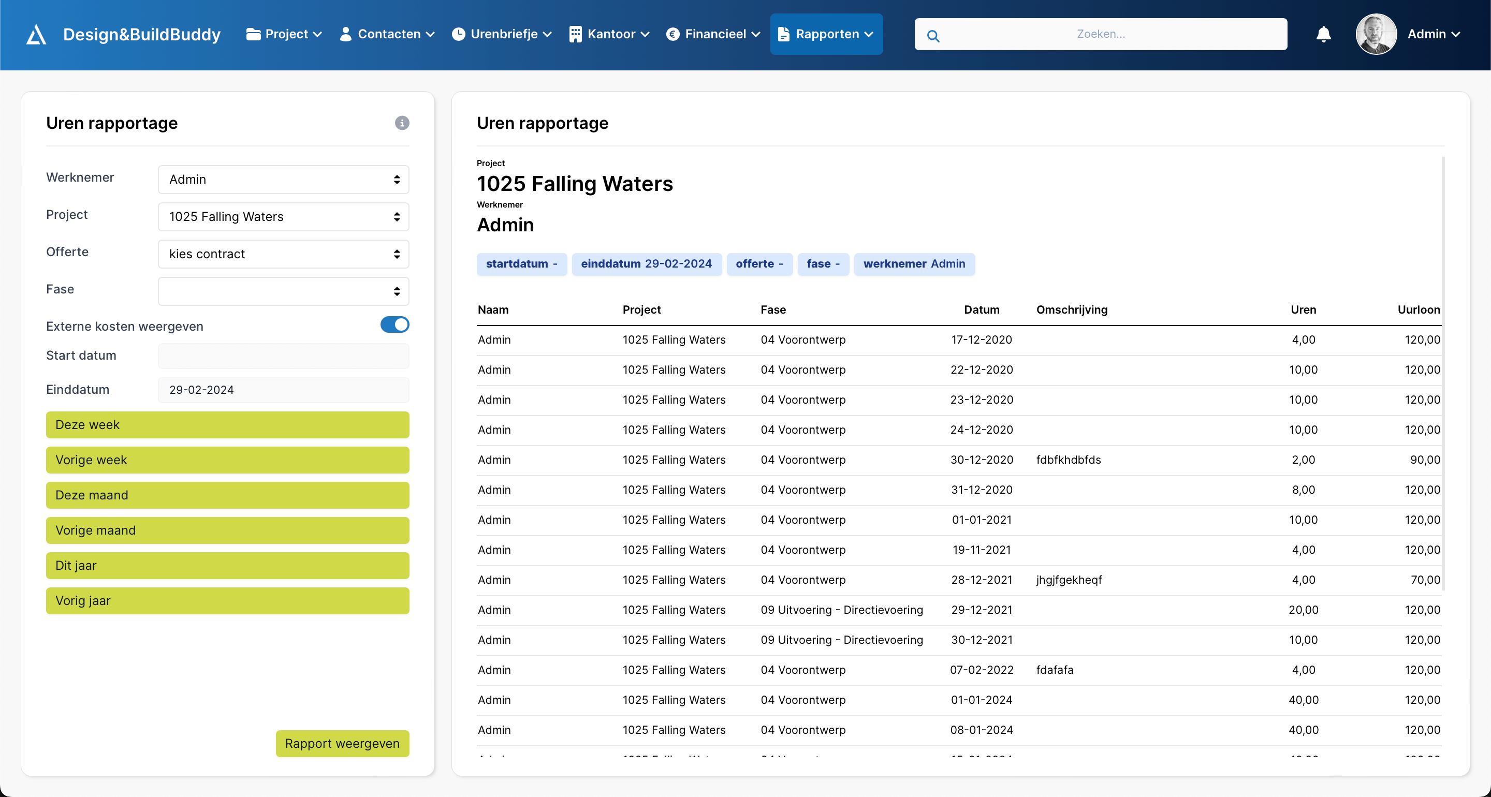The height and width of the screenshot is (797, 1491).
Task: Click the Naam column header
Action: coord(493,309)
